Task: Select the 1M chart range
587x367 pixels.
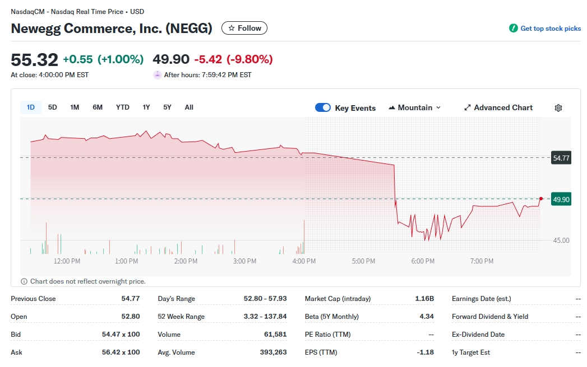Action: (x=75, y=107)
